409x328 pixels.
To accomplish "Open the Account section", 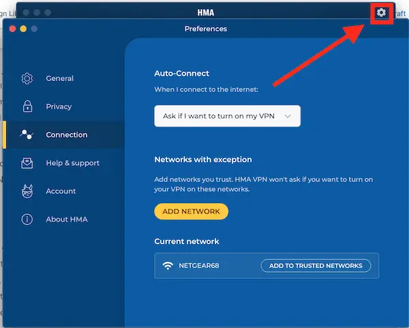I will (x=63, y=191).
